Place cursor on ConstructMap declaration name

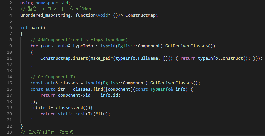(140, 15)
